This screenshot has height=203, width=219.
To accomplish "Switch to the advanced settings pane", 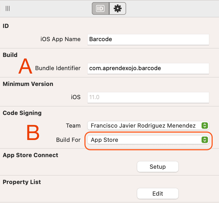I will pos(117,8).
